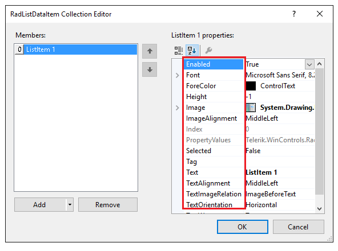
Task: Open the Property Pages wrench icon
Action: [208, 51]
